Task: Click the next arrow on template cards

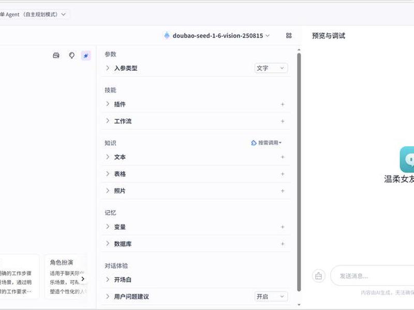Action: coord(83,279)
